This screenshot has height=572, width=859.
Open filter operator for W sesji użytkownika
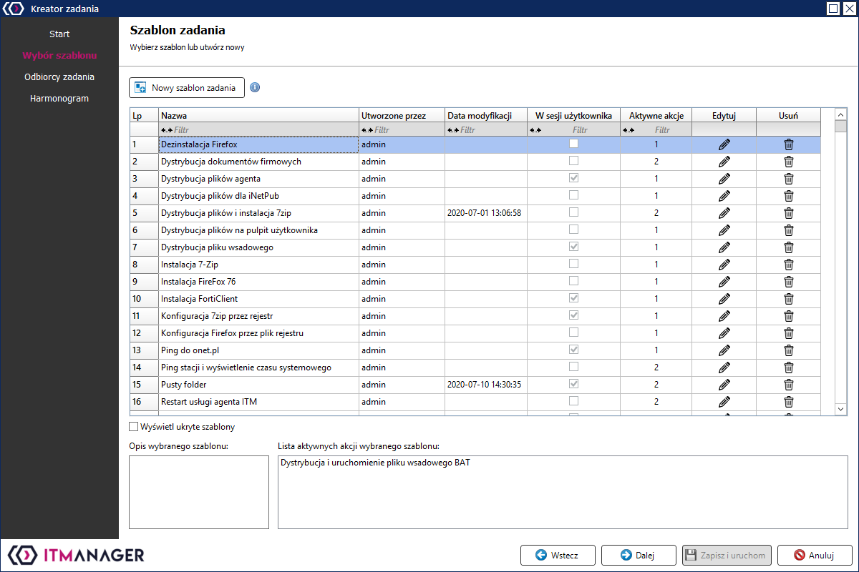tap(535, 130)
